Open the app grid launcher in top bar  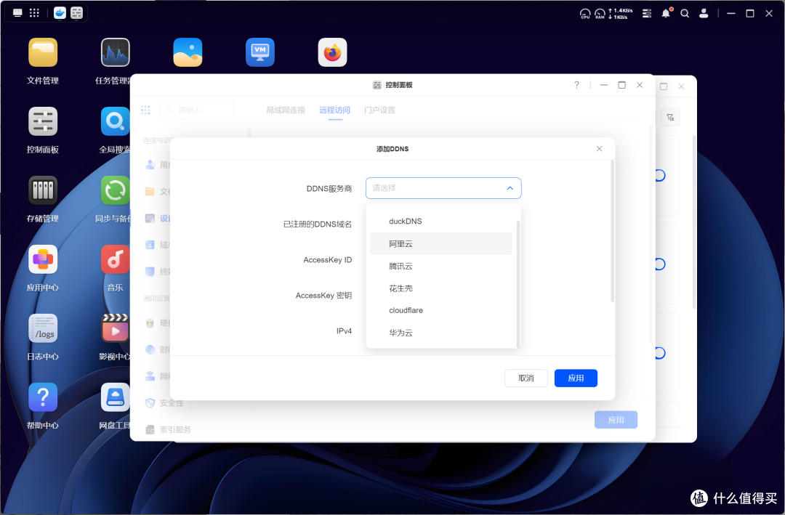click(34, 13)
